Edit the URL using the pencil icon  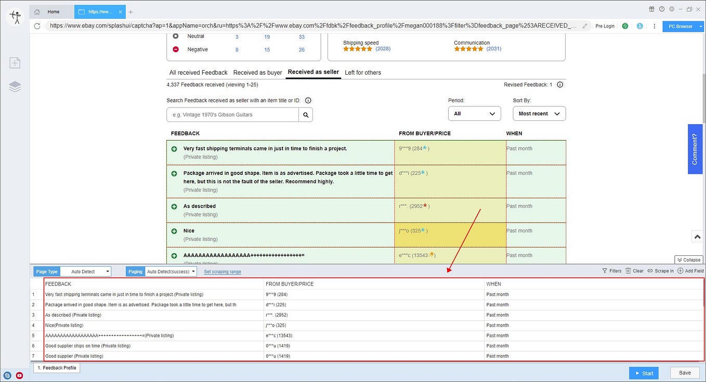(x=585, y=25)
